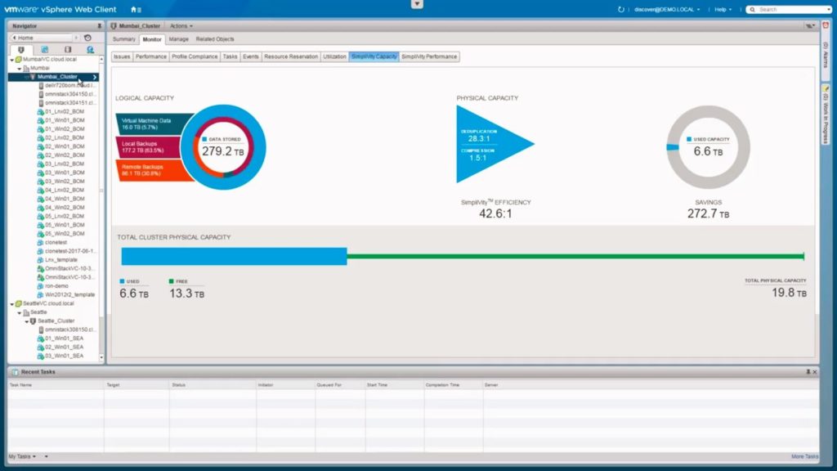Switch to the SimpliVity Performance tab

pos(429,56)
